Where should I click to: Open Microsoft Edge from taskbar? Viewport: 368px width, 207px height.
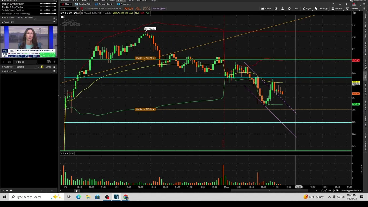coord(79,197)
